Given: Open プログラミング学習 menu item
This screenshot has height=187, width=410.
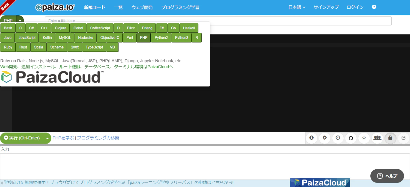Looking at the screenshot, I should tap(180, 7).
